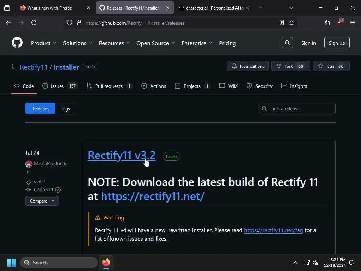The width and height of the screenshot is (361, 271).
Task: Star the repository button
Action: point(331,66)
